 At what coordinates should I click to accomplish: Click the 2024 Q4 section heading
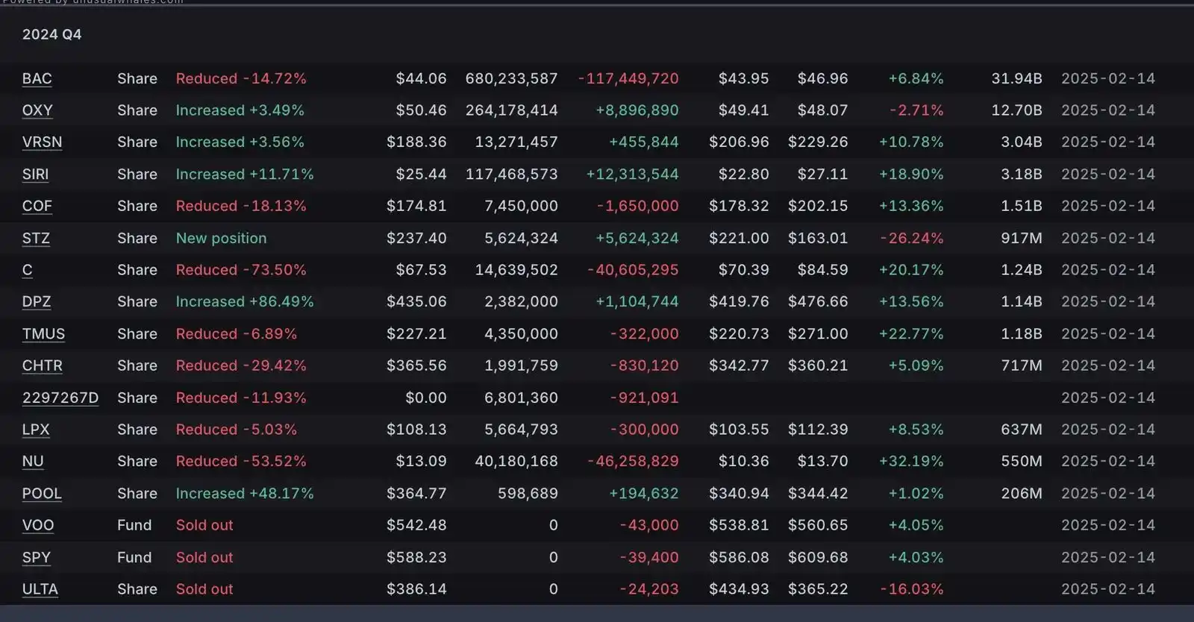[51, 34]
